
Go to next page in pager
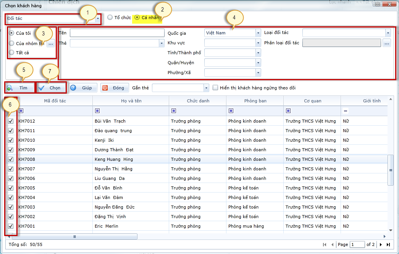coord(381,244)
